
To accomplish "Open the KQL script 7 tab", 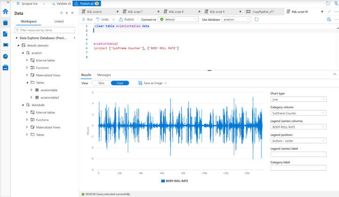I will point(141,12).
